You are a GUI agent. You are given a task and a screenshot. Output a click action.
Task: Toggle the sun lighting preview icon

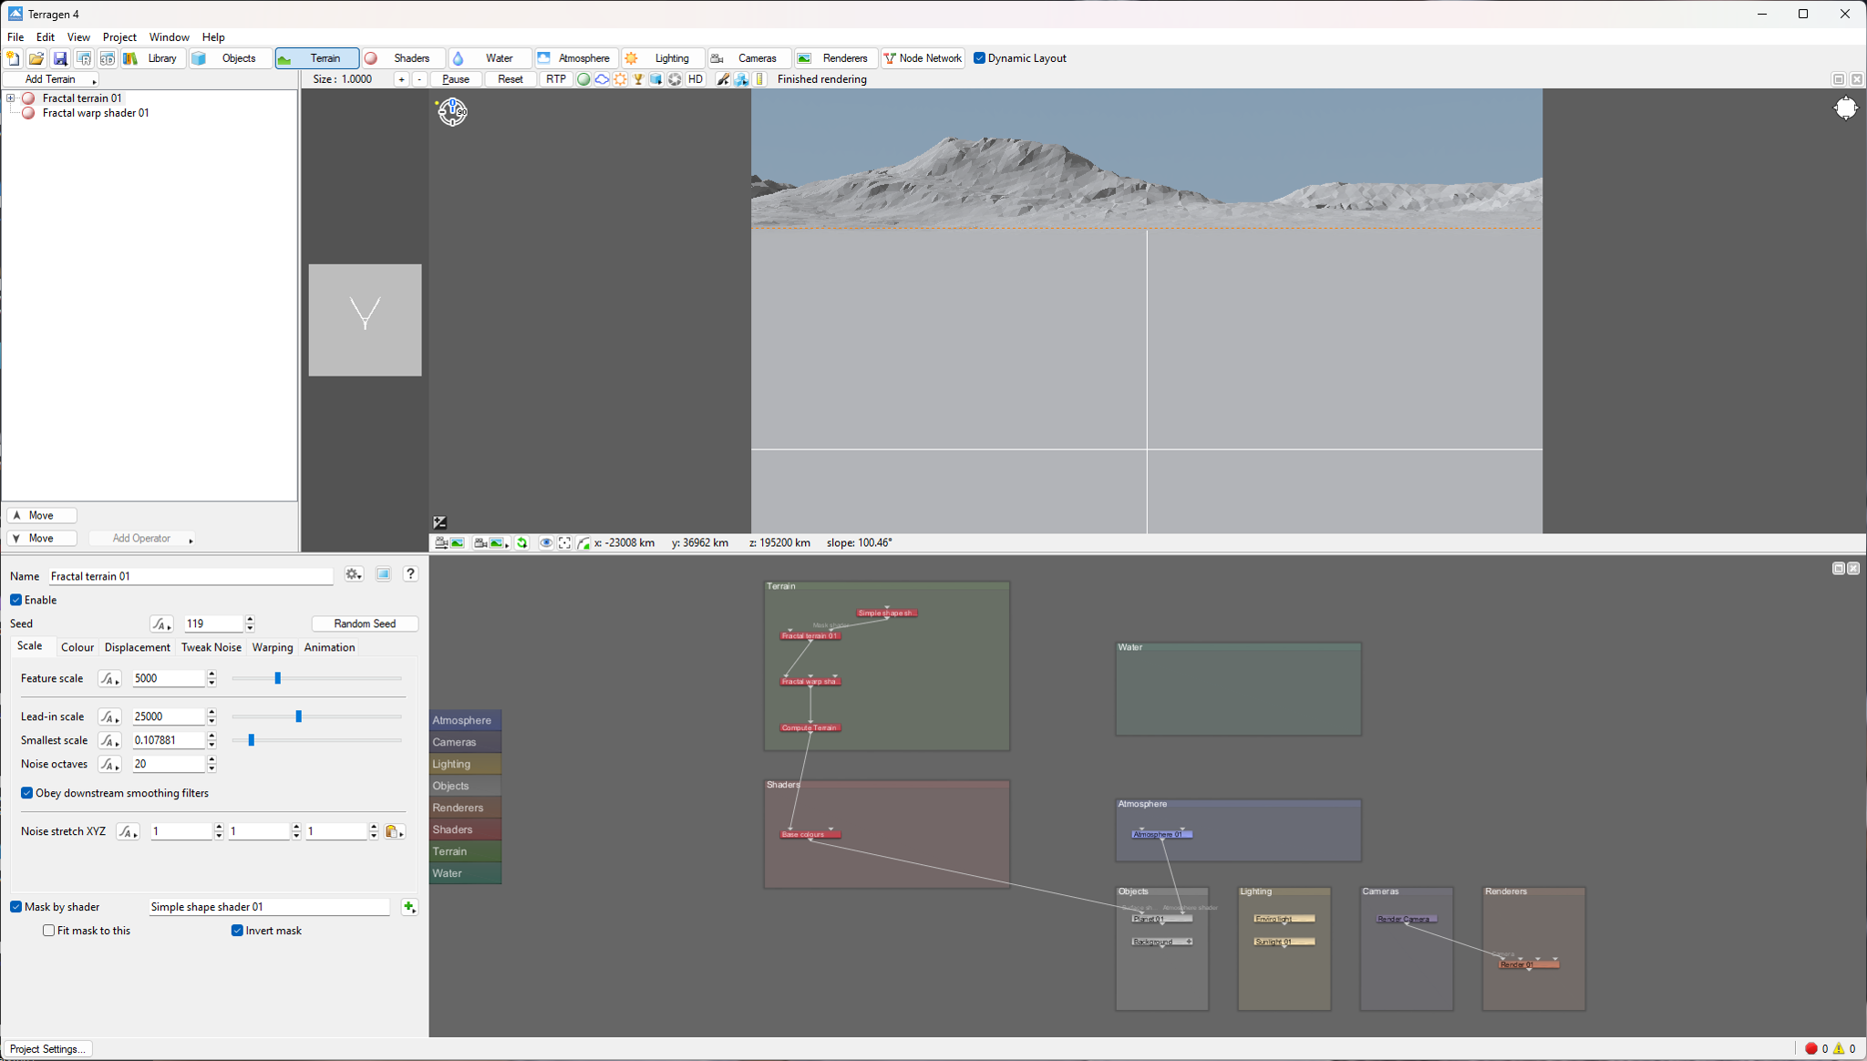click(x=620, y=79)
